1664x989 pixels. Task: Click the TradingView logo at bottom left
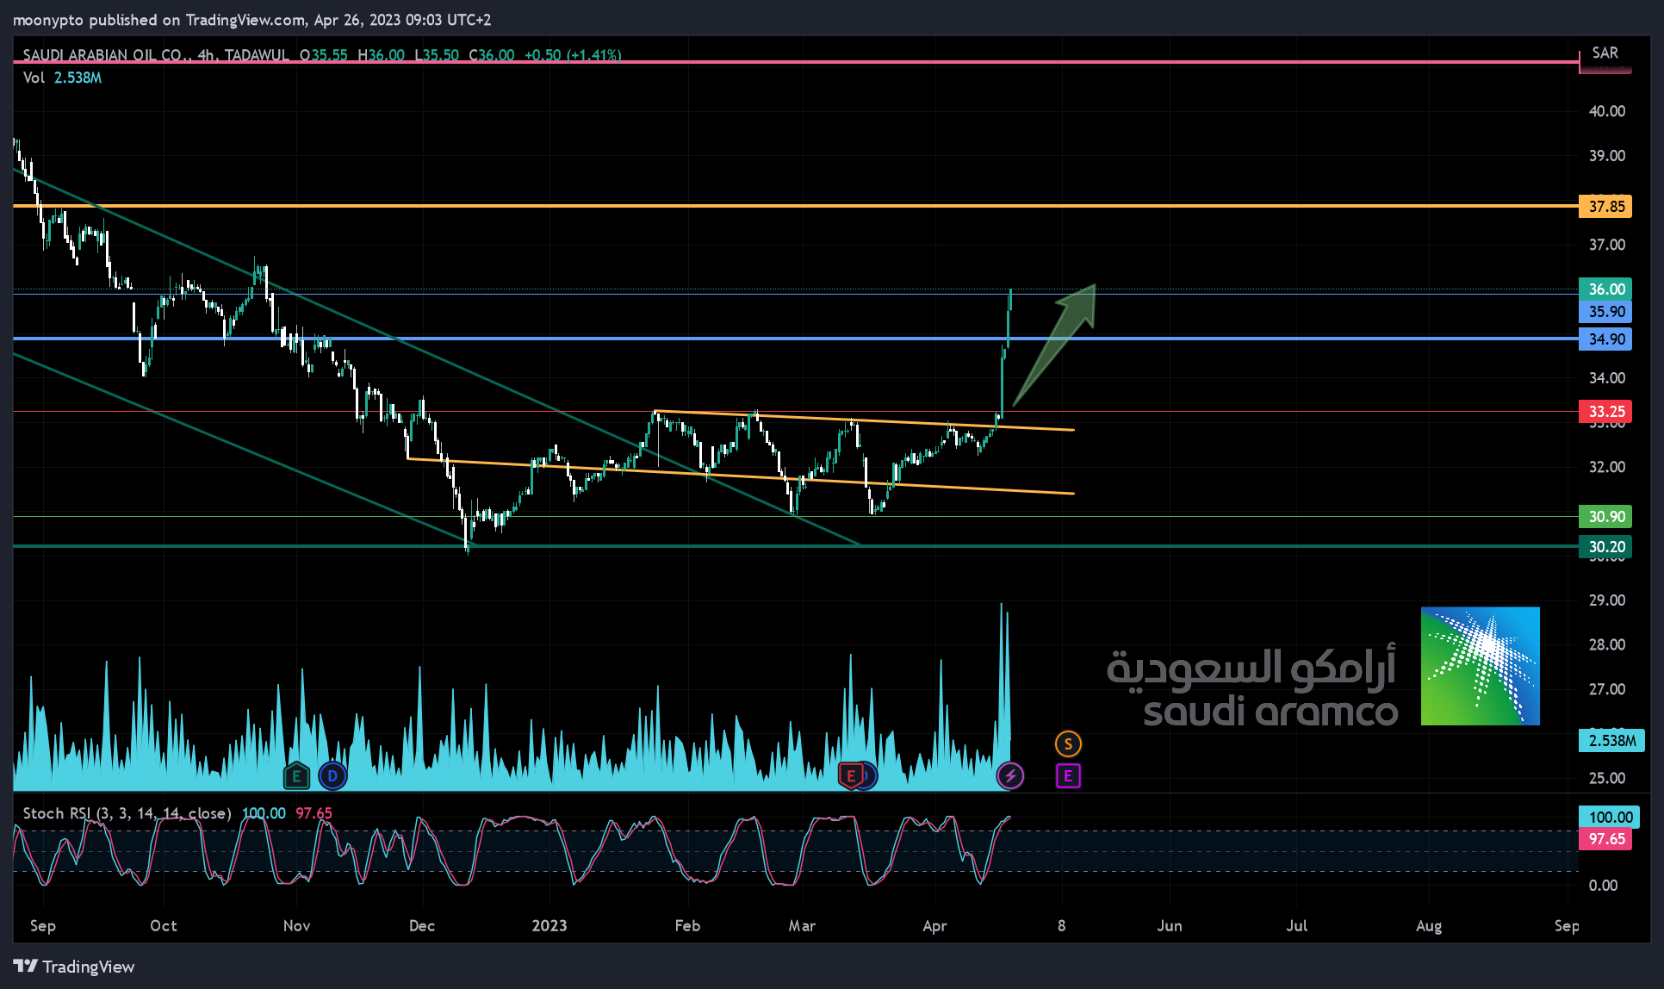(74, 967)
